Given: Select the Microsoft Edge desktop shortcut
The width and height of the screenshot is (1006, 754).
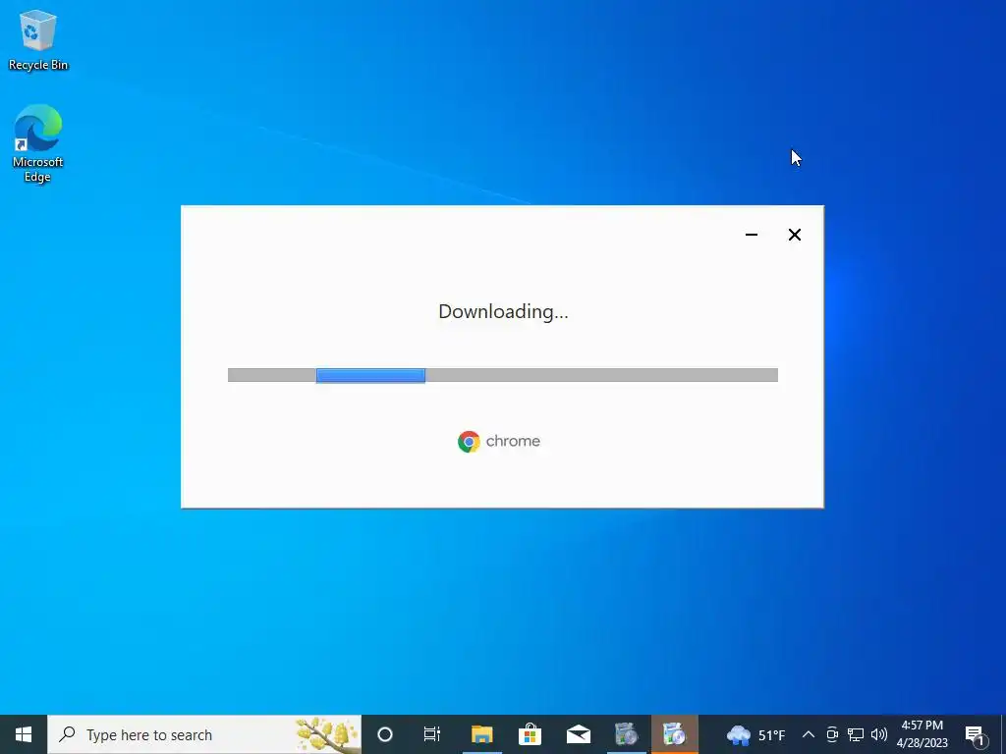Looking at the screenshot, I should (38, 143).
